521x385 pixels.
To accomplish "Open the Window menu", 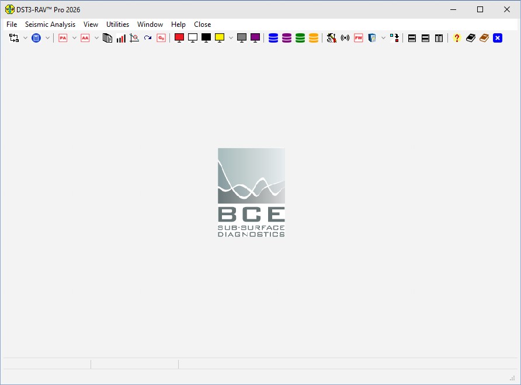I will (x=150, y=24).
